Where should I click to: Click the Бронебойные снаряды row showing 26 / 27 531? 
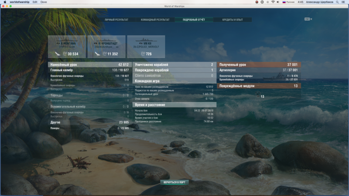[x=259, y=80]
